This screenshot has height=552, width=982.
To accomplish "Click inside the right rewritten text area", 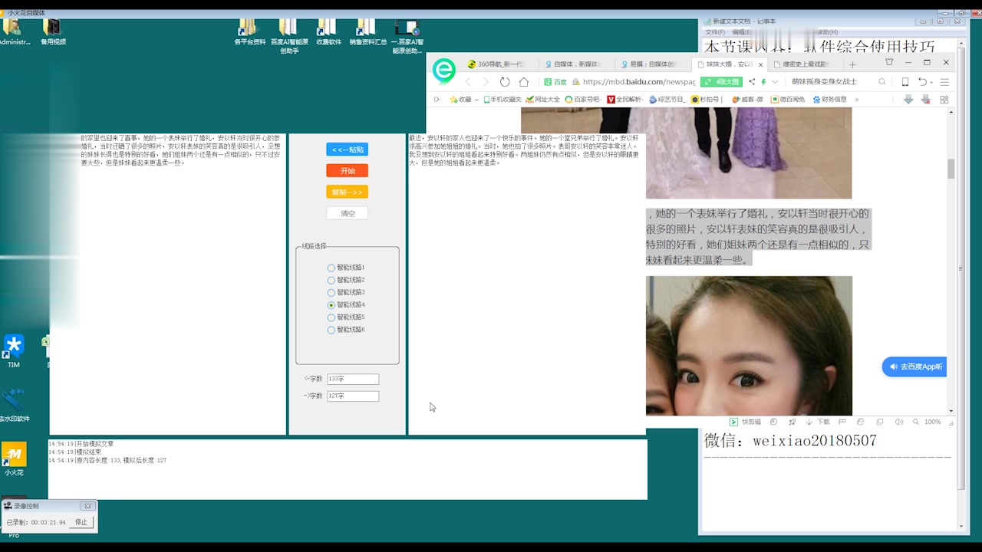I will 526,284.
